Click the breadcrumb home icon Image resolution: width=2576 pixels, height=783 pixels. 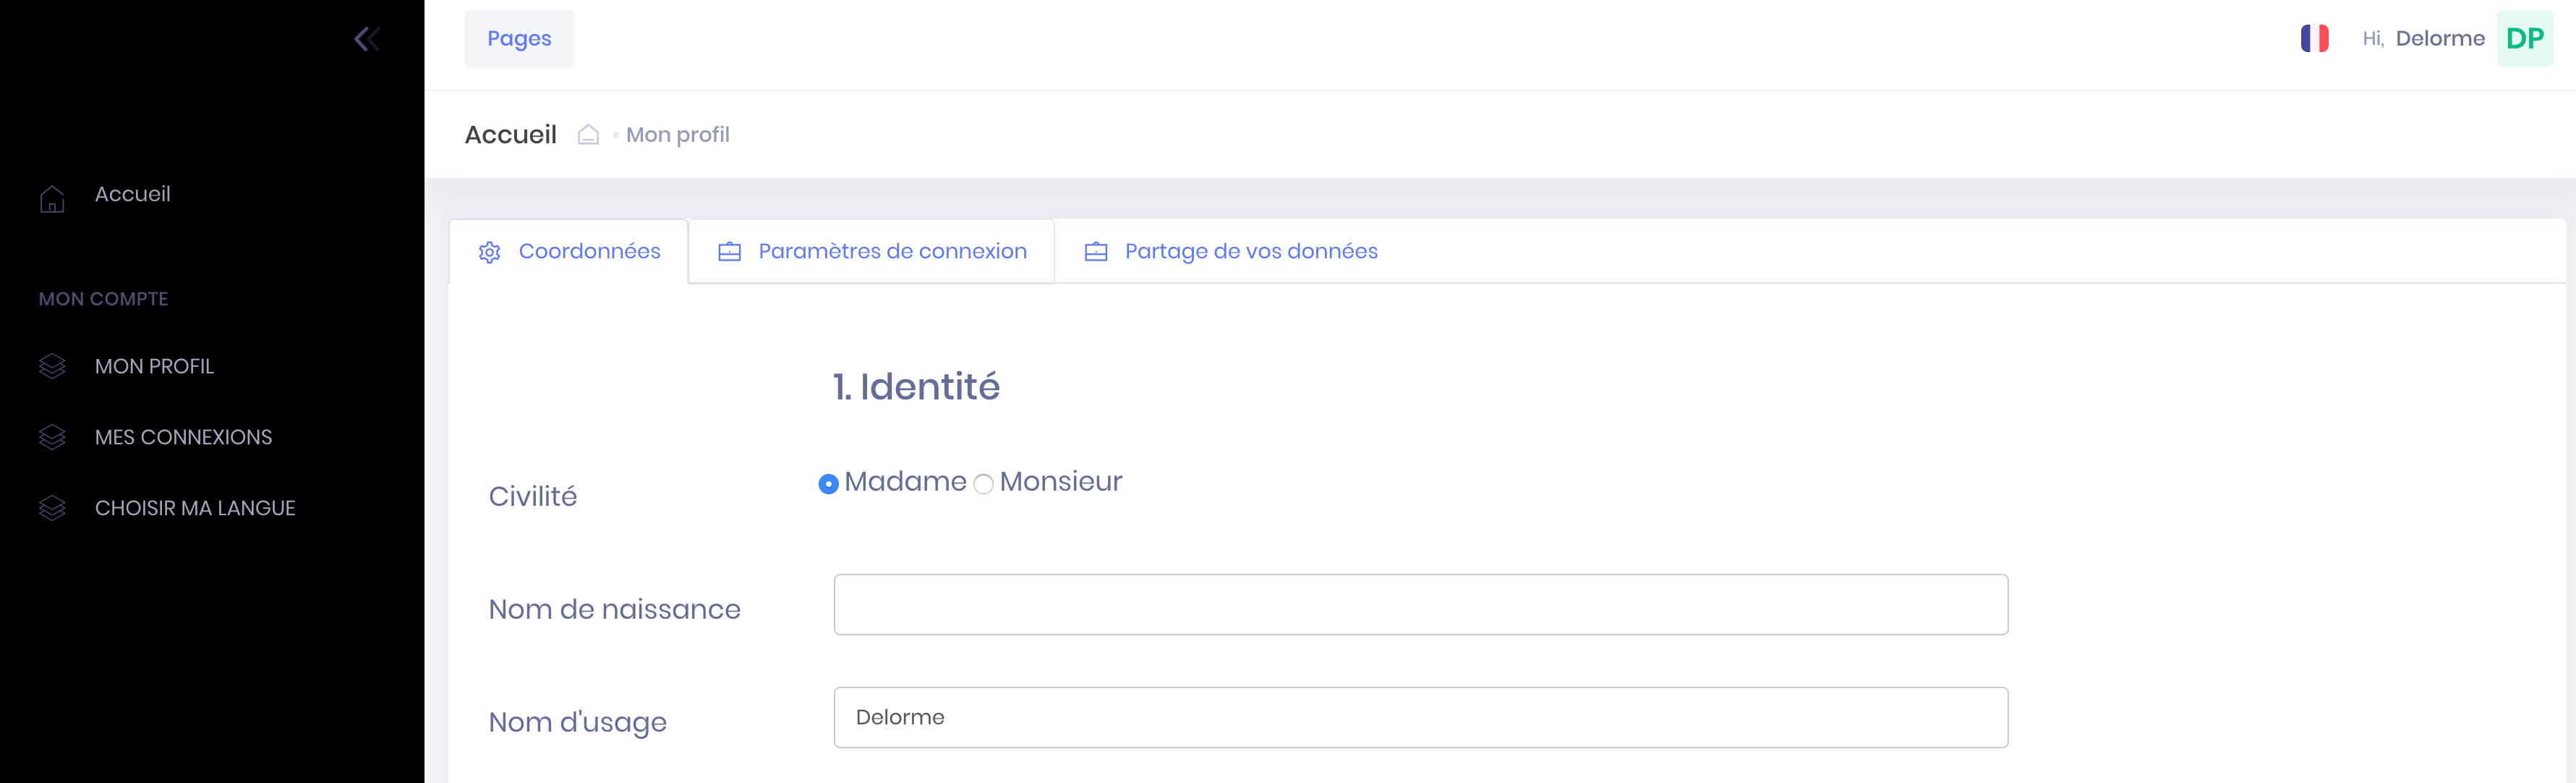tap(588, 135)
